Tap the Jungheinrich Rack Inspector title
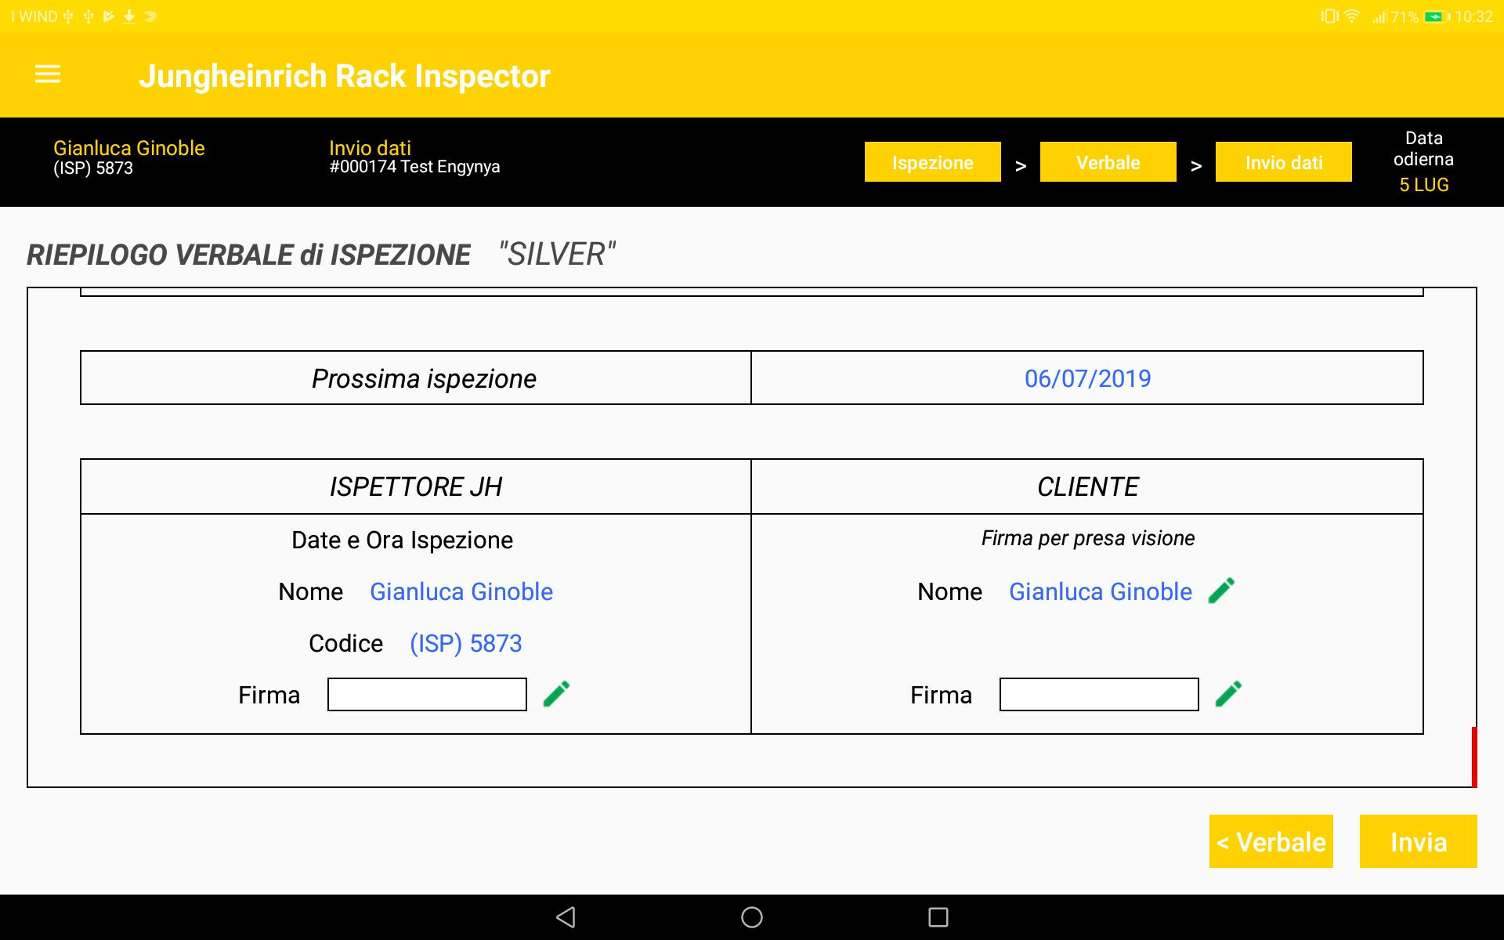This screenshot has width=1504, height=940. pos(345,76)
